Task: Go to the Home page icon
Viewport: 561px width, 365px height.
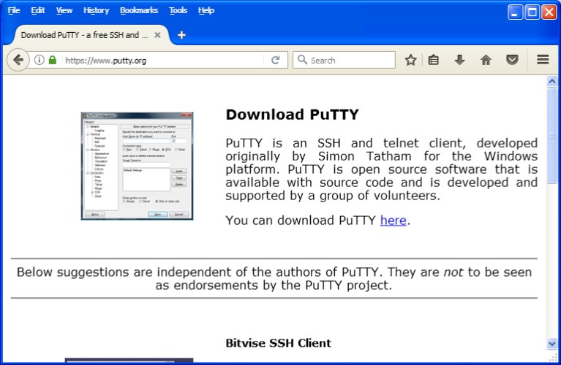Action: tap(486, 60)
